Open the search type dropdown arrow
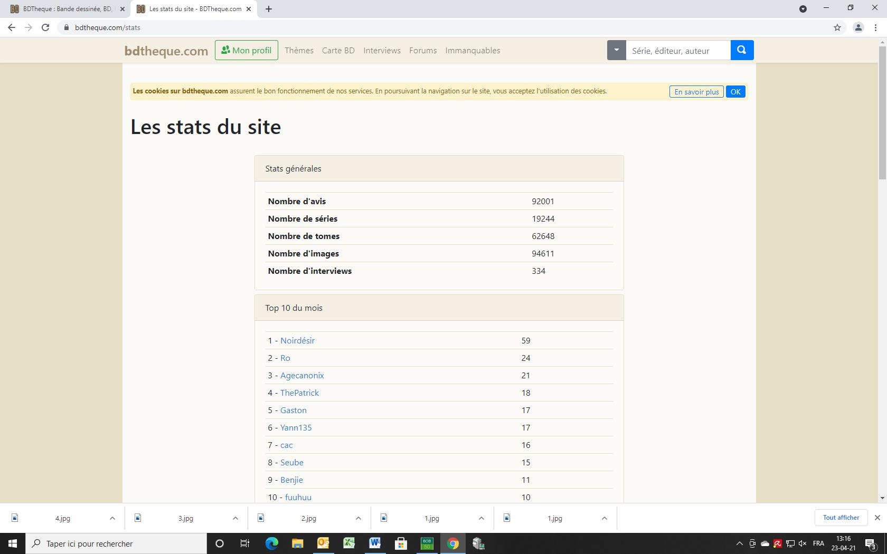This screenshot has width=887, height=554. [x=616, y=50]
